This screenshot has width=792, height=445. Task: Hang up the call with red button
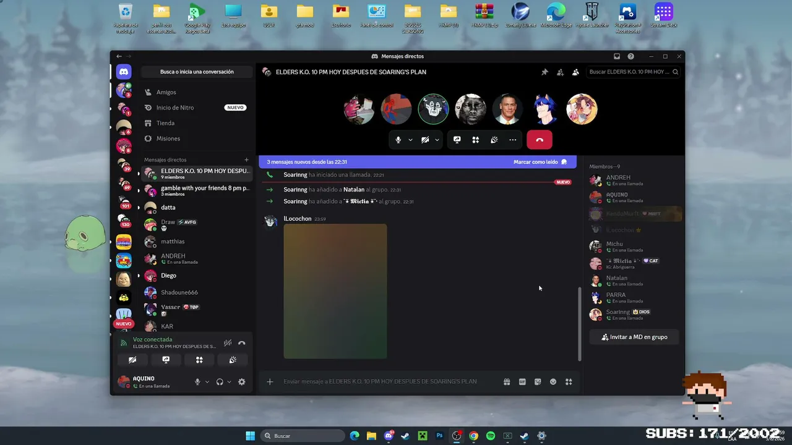540,140
